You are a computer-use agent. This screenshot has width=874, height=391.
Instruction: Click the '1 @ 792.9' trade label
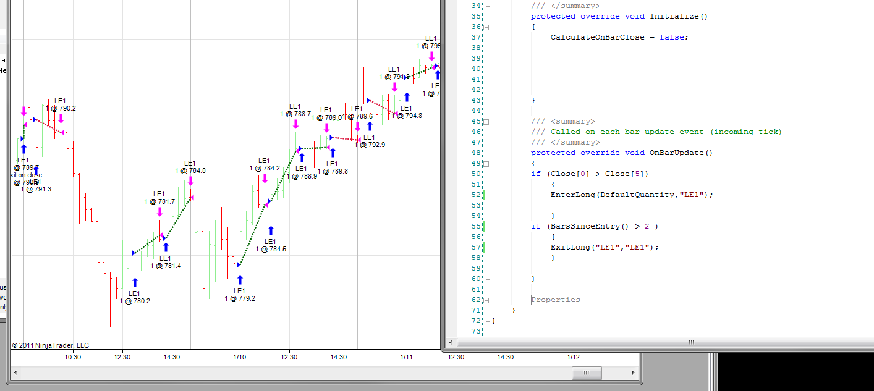tap(370, 145)
